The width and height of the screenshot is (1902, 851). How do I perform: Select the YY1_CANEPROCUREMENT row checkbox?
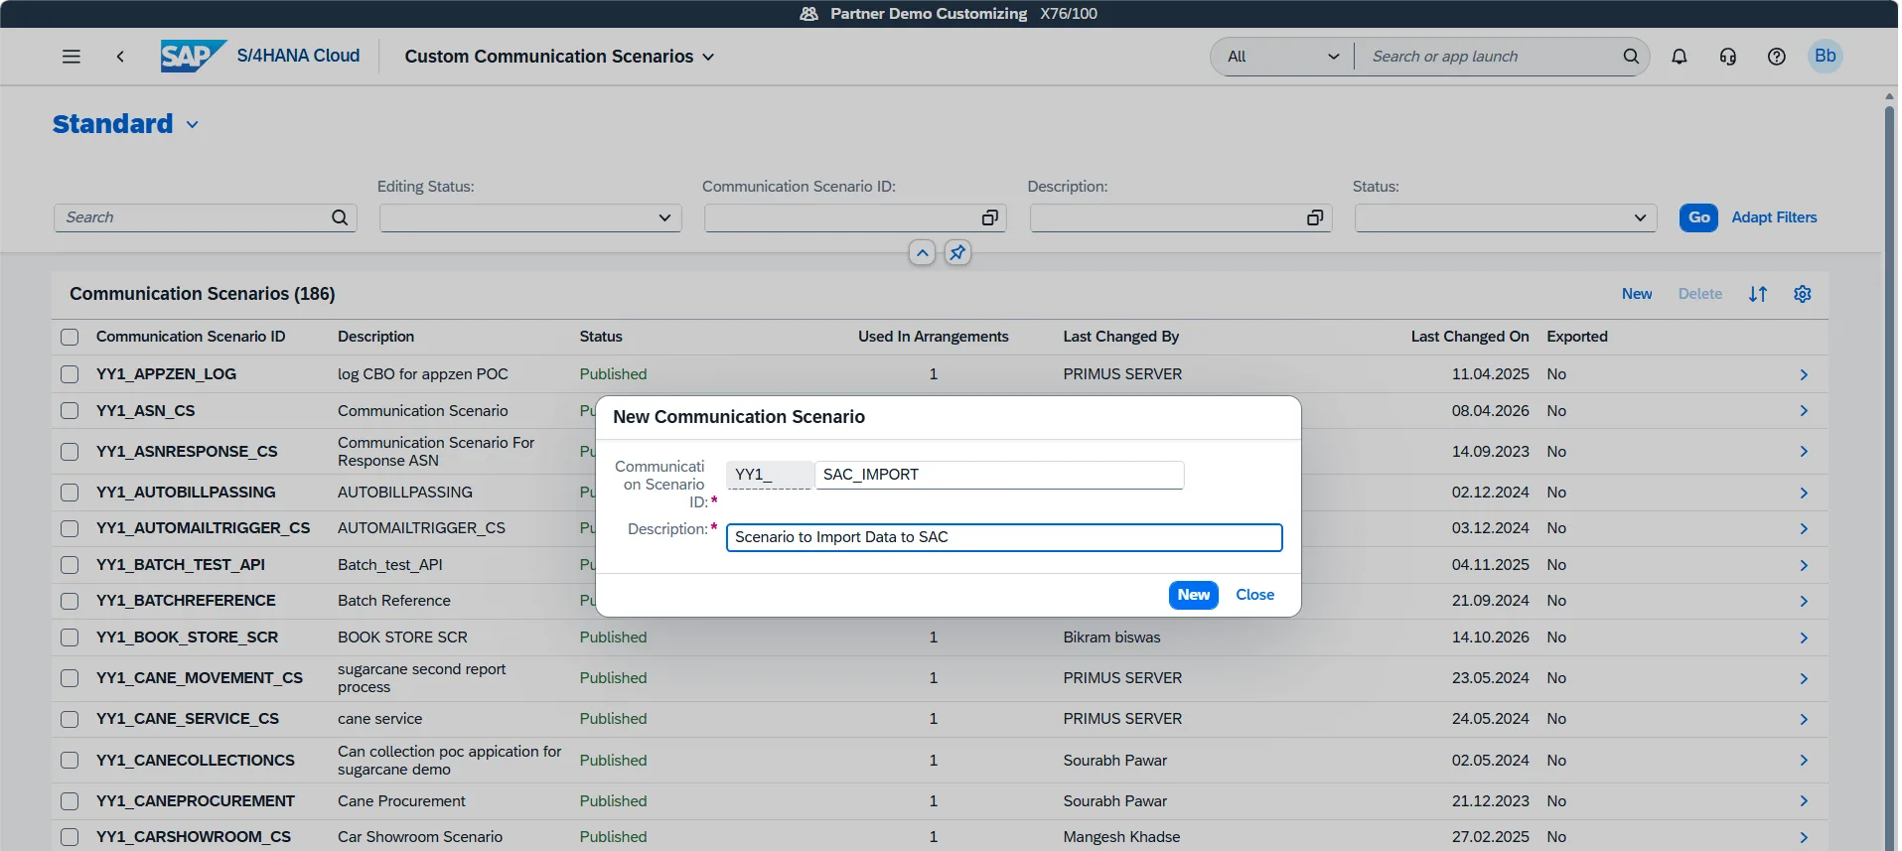pyautogui.click(x=70, y=801)
